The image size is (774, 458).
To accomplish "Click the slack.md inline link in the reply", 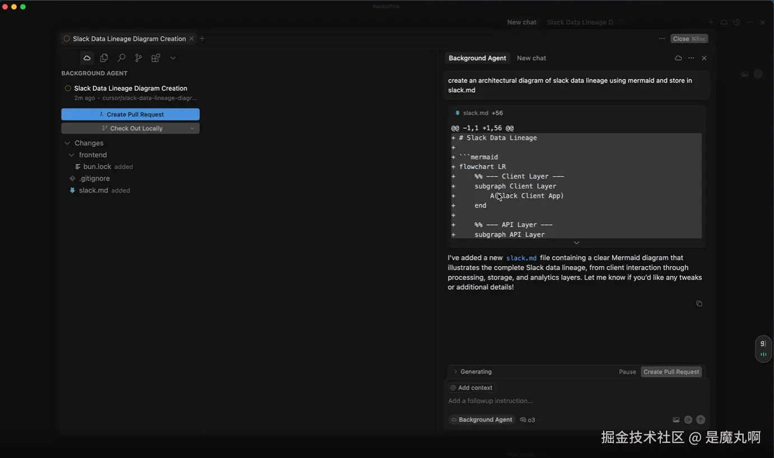I will 521,258.
